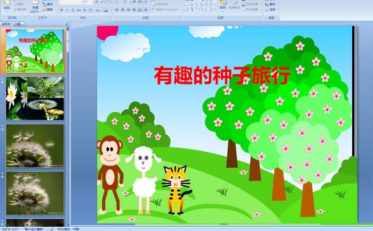
Task: Toggle Underline formatting
Action: [x=72, y=10]
